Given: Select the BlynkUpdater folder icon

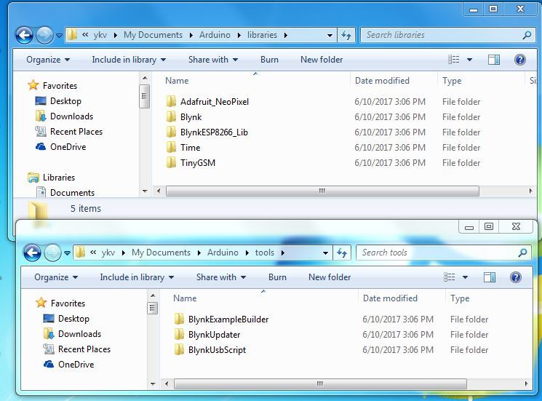Looking at the screenshot, I should (x=179, y=334).
